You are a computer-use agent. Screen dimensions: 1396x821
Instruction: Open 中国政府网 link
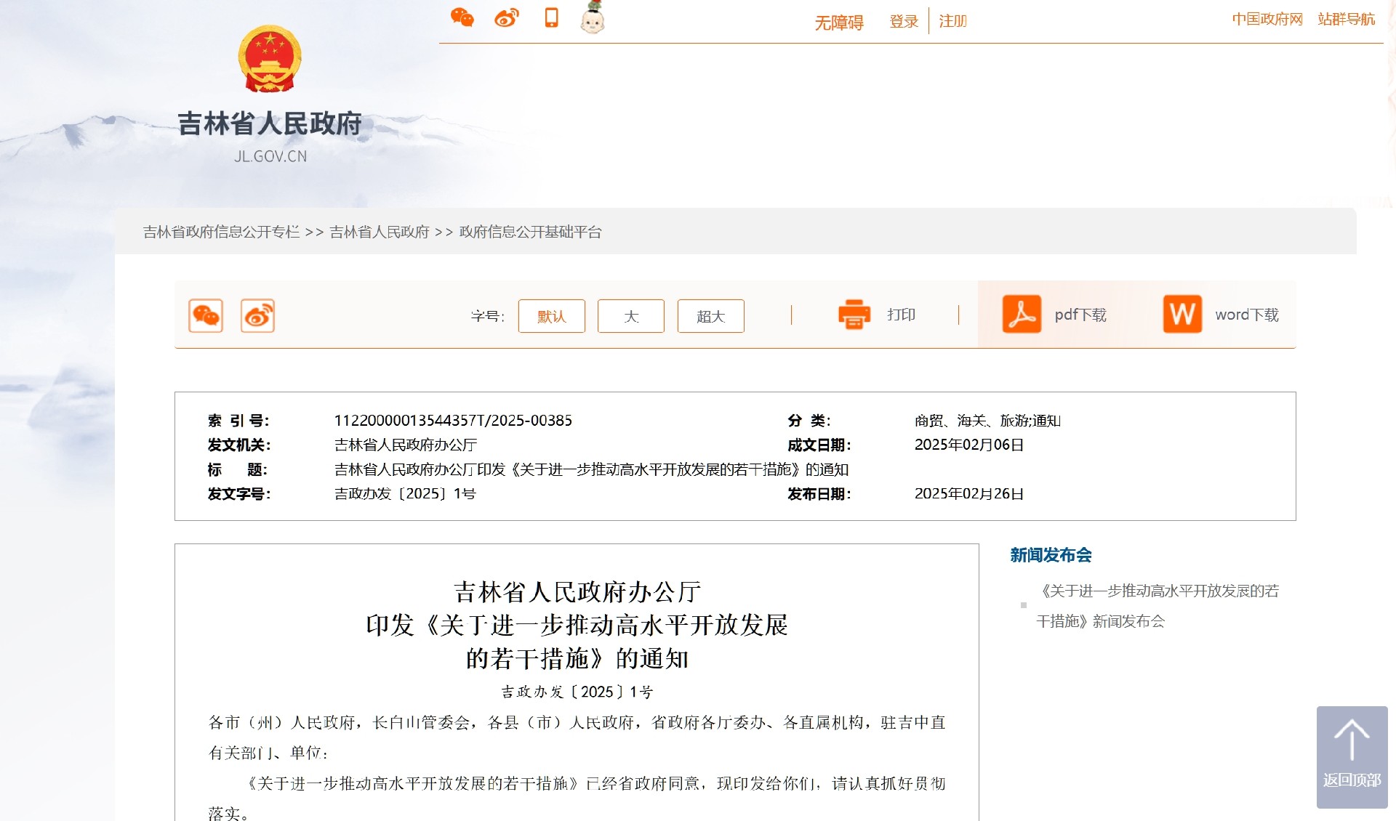(1267, 20)
